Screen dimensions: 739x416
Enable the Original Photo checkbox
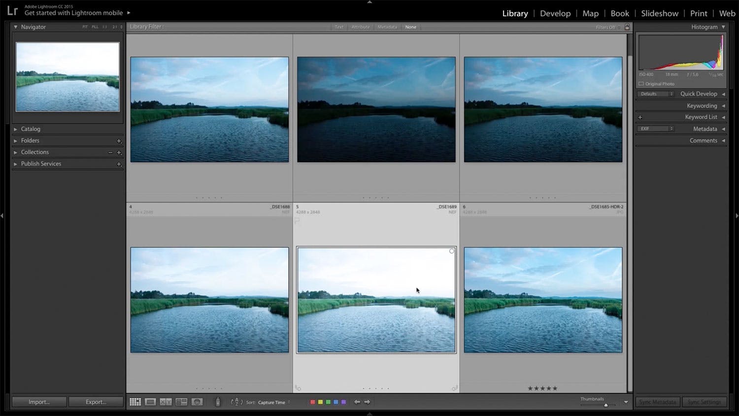641,84
